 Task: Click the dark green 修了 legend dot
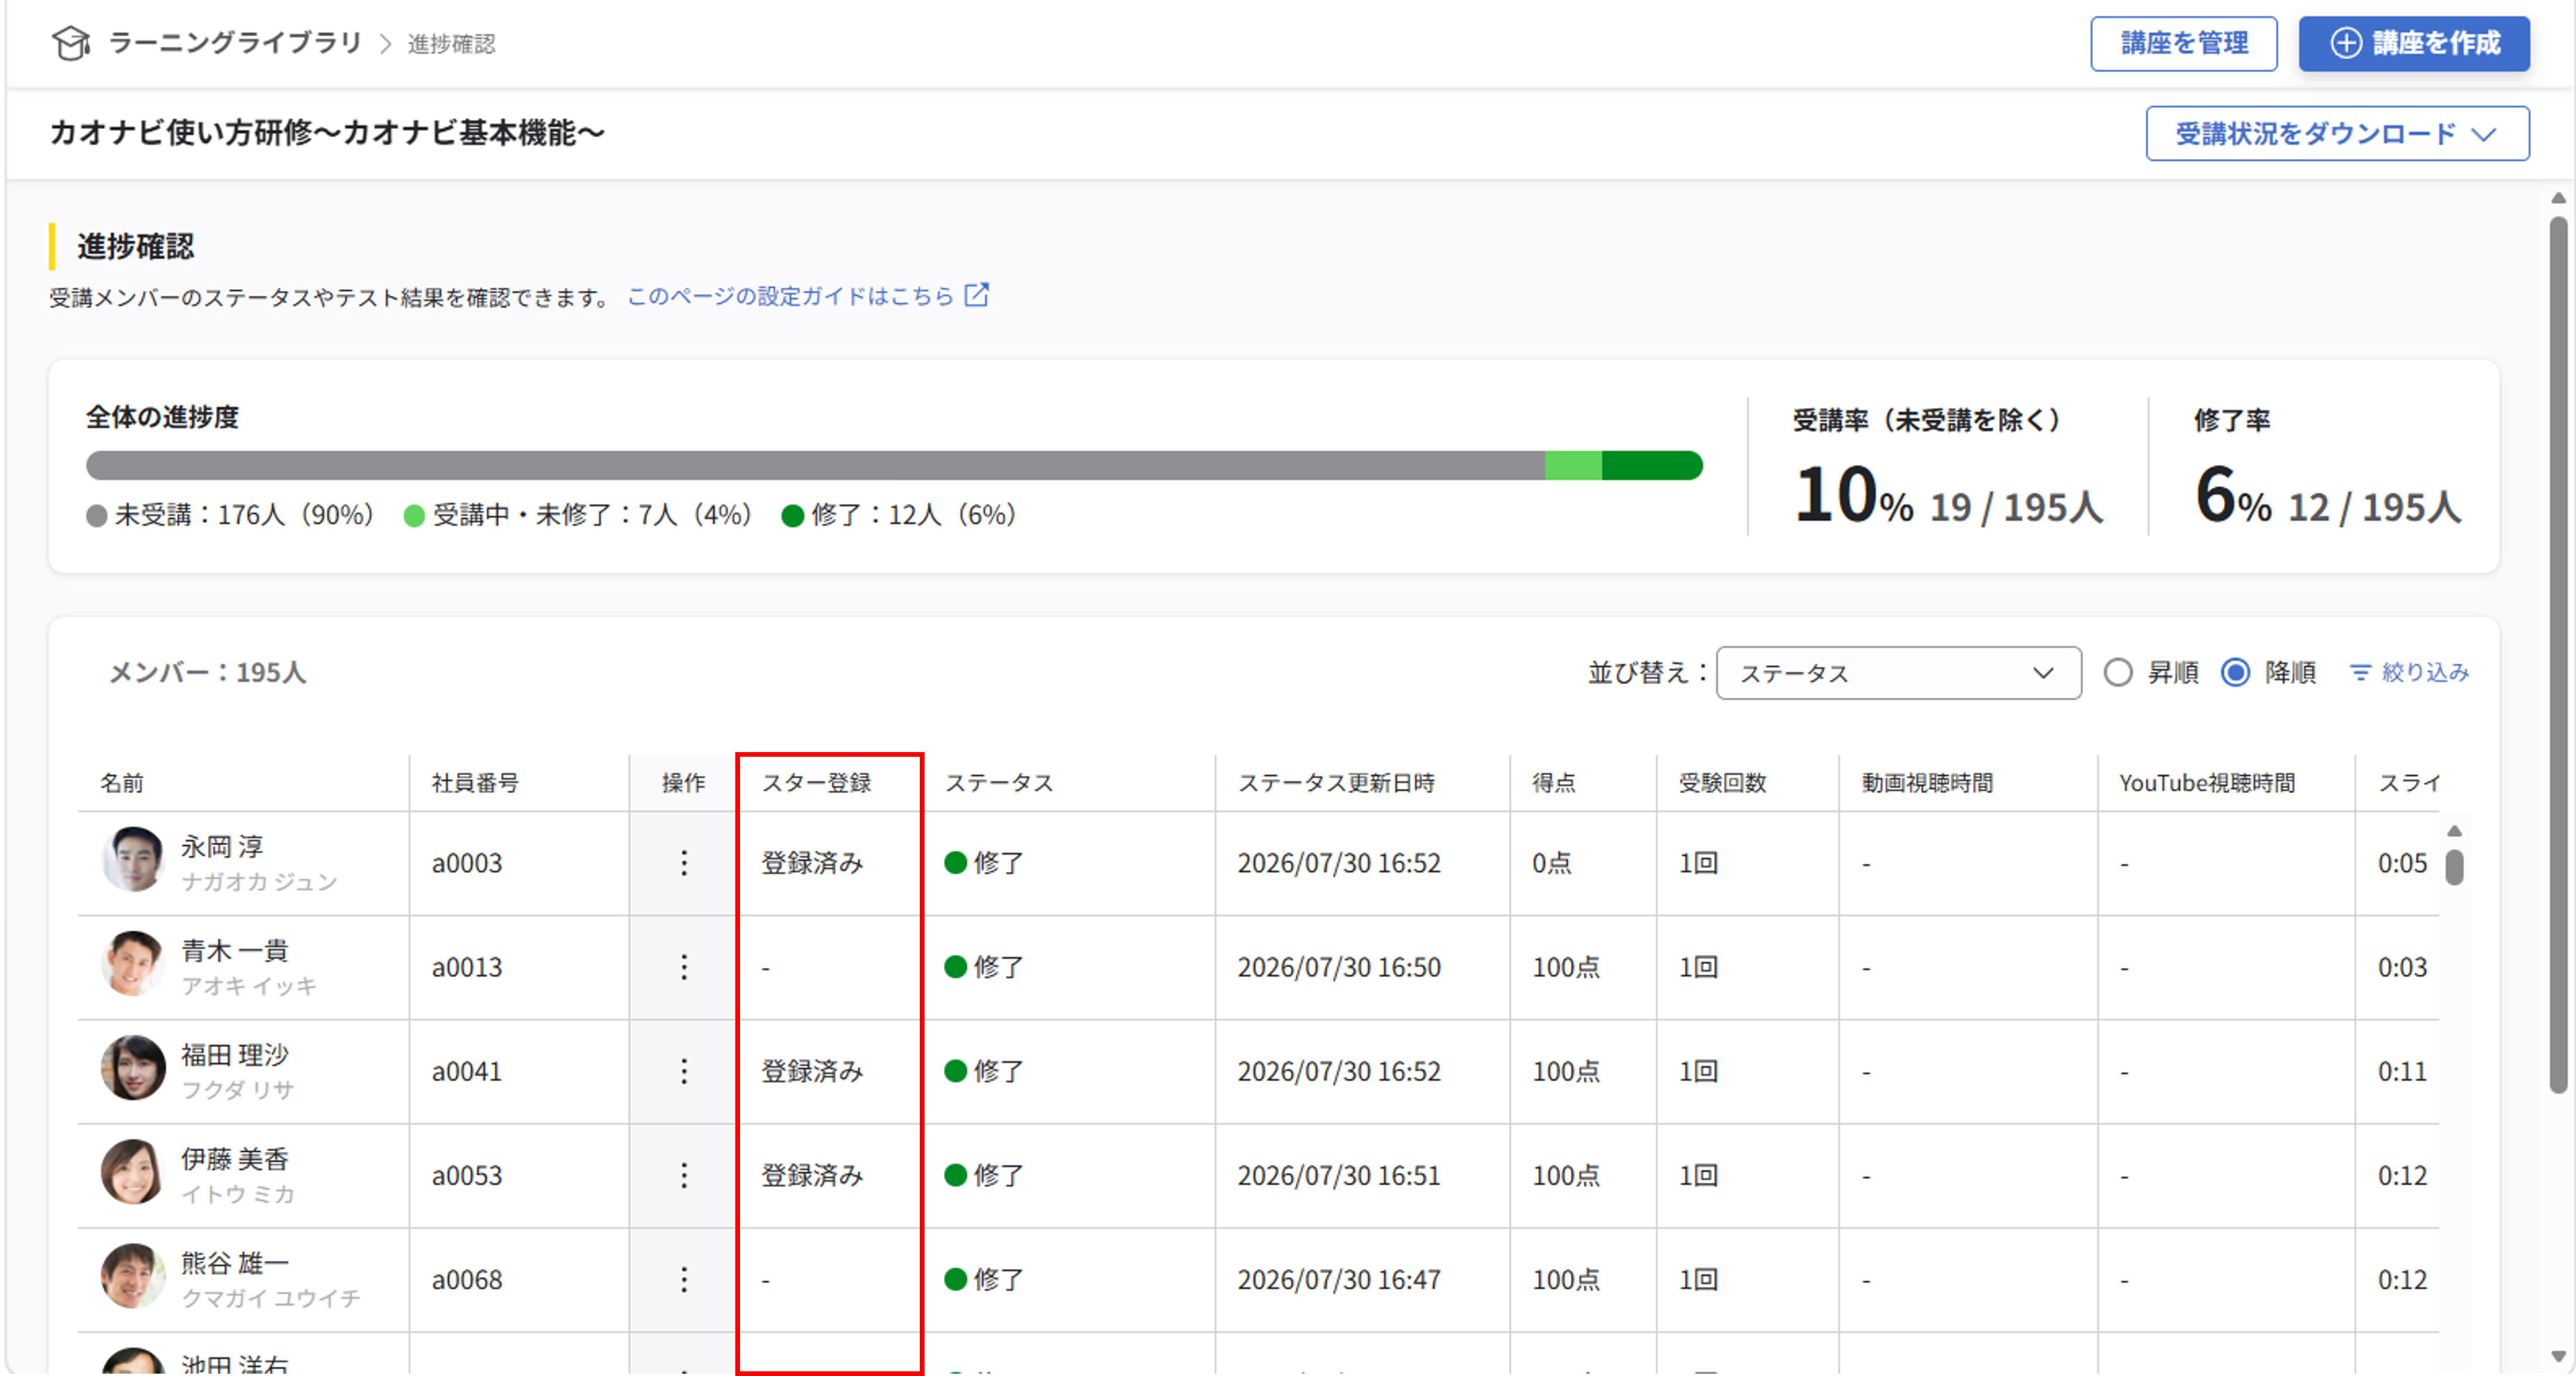(793, 516)
